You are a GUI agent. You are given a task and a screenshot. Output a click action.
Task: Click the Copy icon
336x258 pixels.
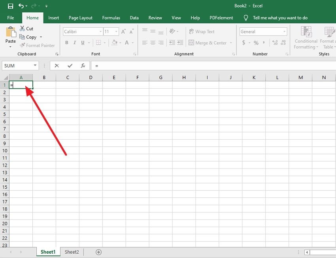tap(22, 37)
